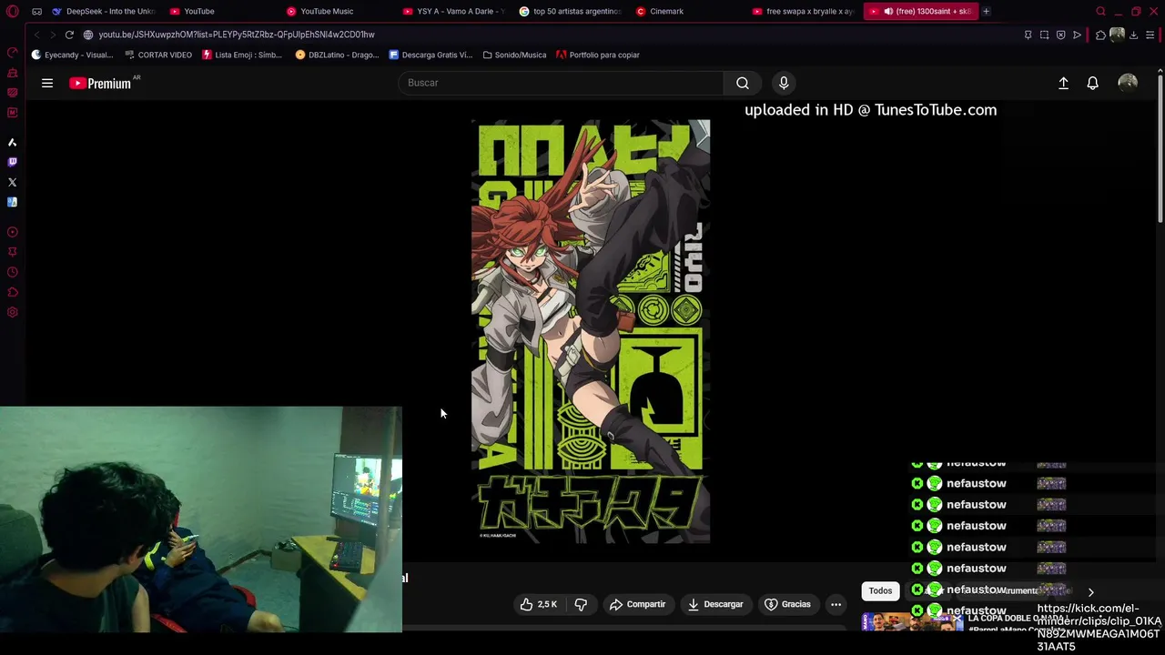Open the Twitch panel in sidebar
This screenshot has width=1165, height=655.
click(x=12, y=162)
